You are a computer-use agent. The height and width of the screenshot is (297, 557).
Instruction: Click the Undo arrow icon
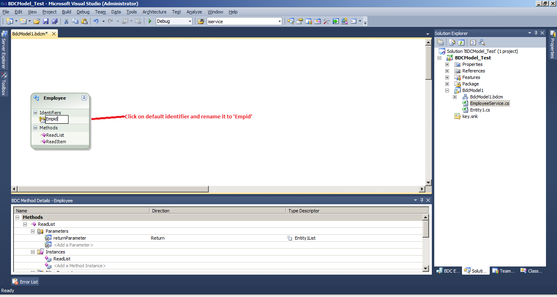(x=96, y=21)
